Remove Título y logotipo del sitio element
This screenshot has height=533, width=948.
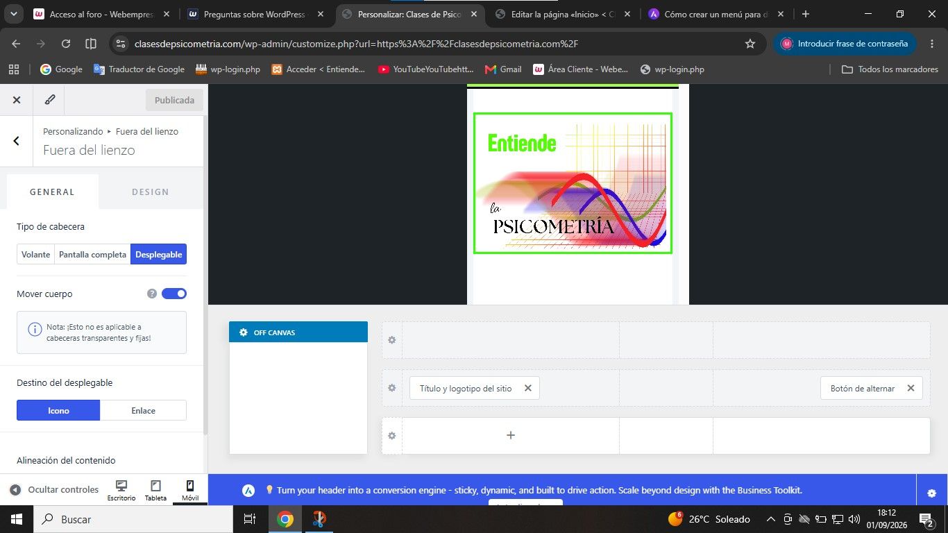point(527,388)
